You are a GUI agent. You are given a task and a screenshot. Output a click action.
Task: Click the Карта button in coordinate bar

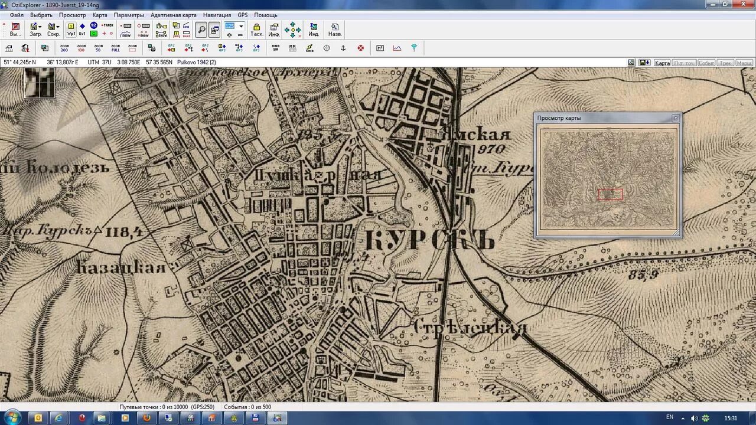click(663, 63)
